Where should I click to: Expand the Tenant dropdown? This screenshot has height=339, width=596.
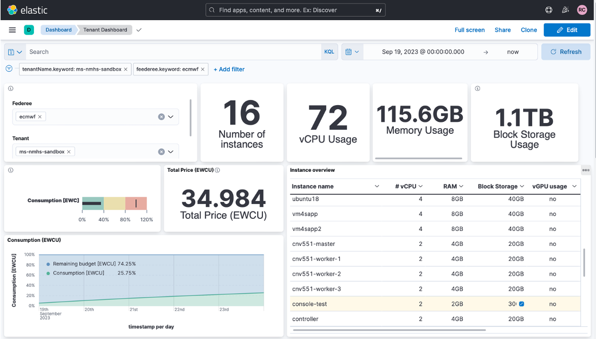pos(171,152)
